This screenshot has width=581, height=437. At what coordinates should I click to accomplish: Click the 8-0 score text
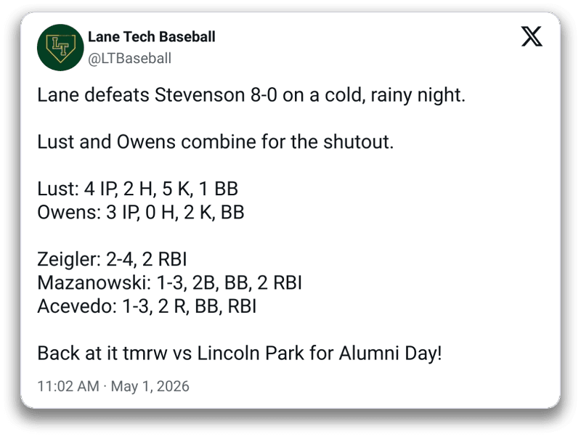(x=264, y=95)
